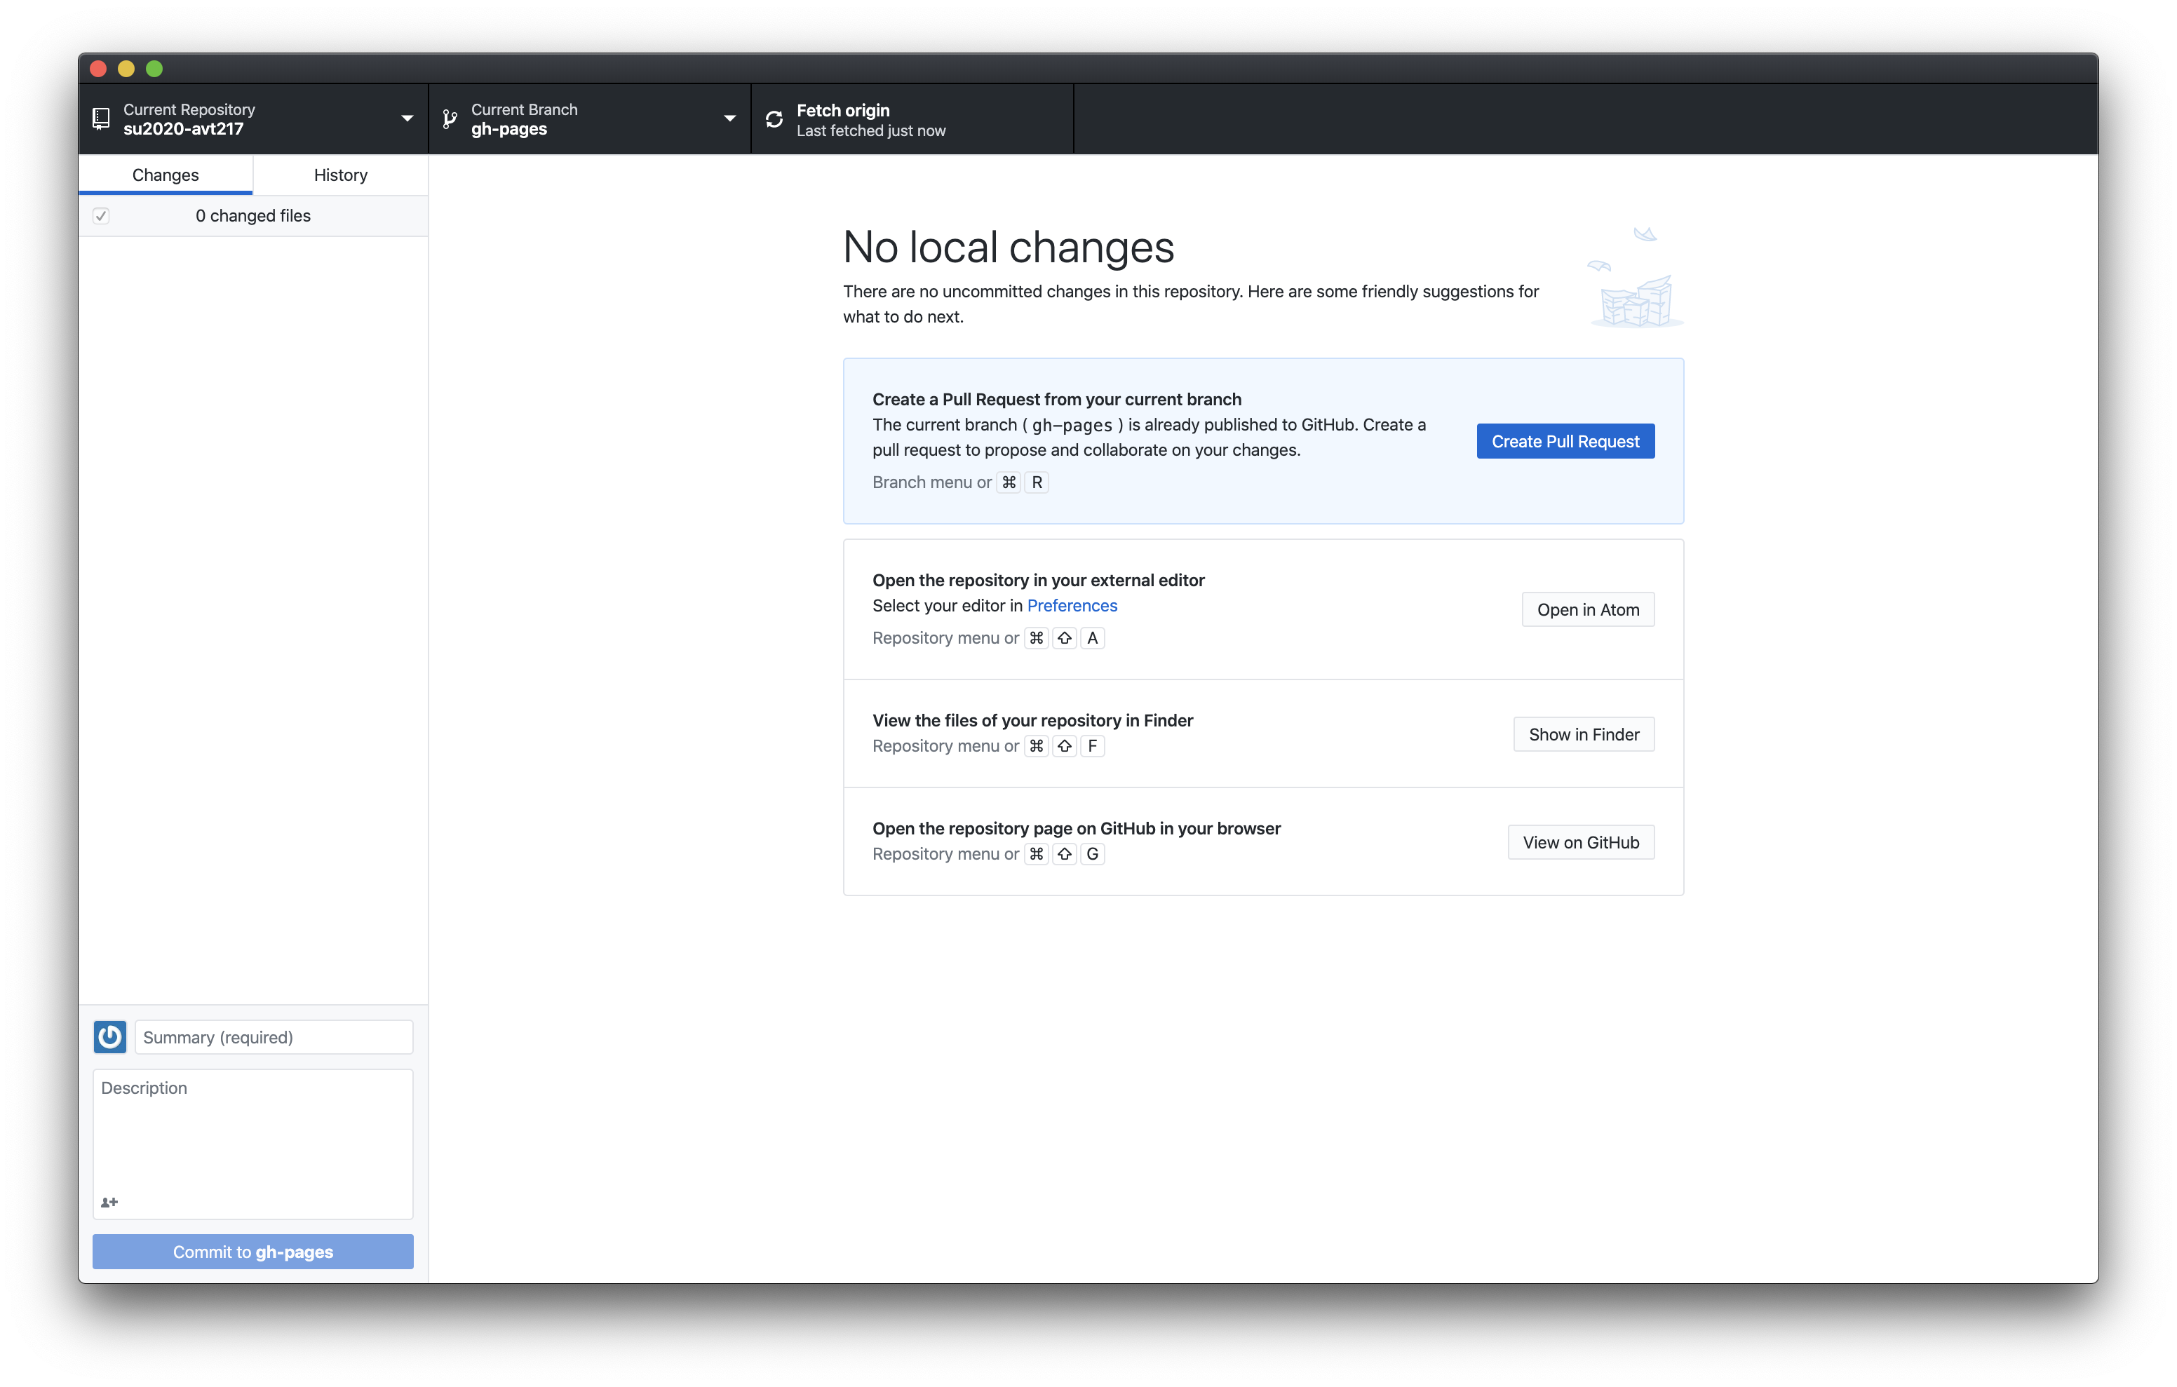Click Show in Finder button

point(1583,734)
